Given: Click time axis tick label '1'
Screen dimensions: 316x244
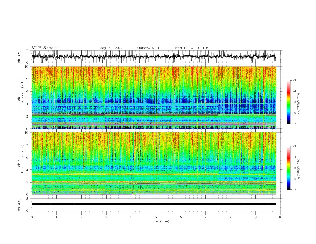Looking at the screenshot, I should click(x=56, y=217).
